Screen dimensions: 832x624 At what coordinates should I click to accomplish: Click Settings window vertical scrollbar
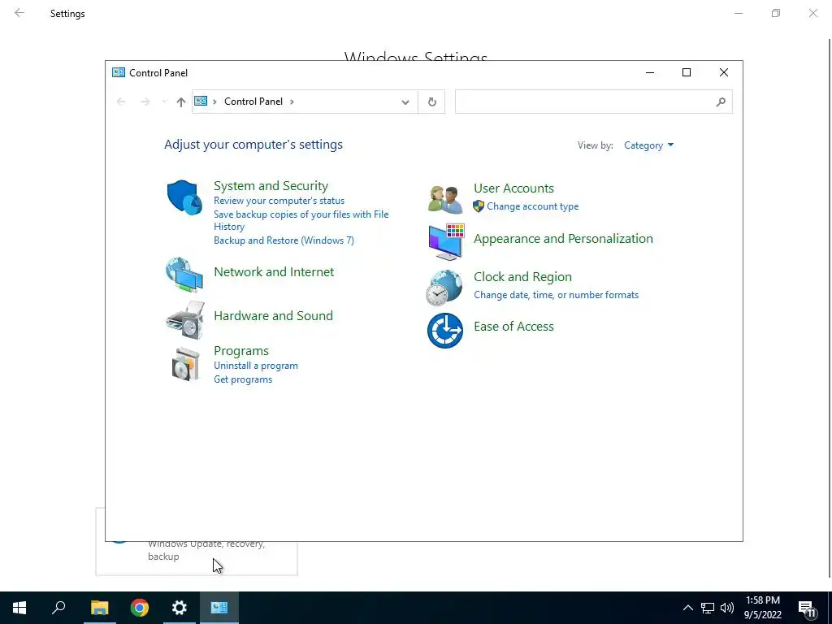click(830, 308)
